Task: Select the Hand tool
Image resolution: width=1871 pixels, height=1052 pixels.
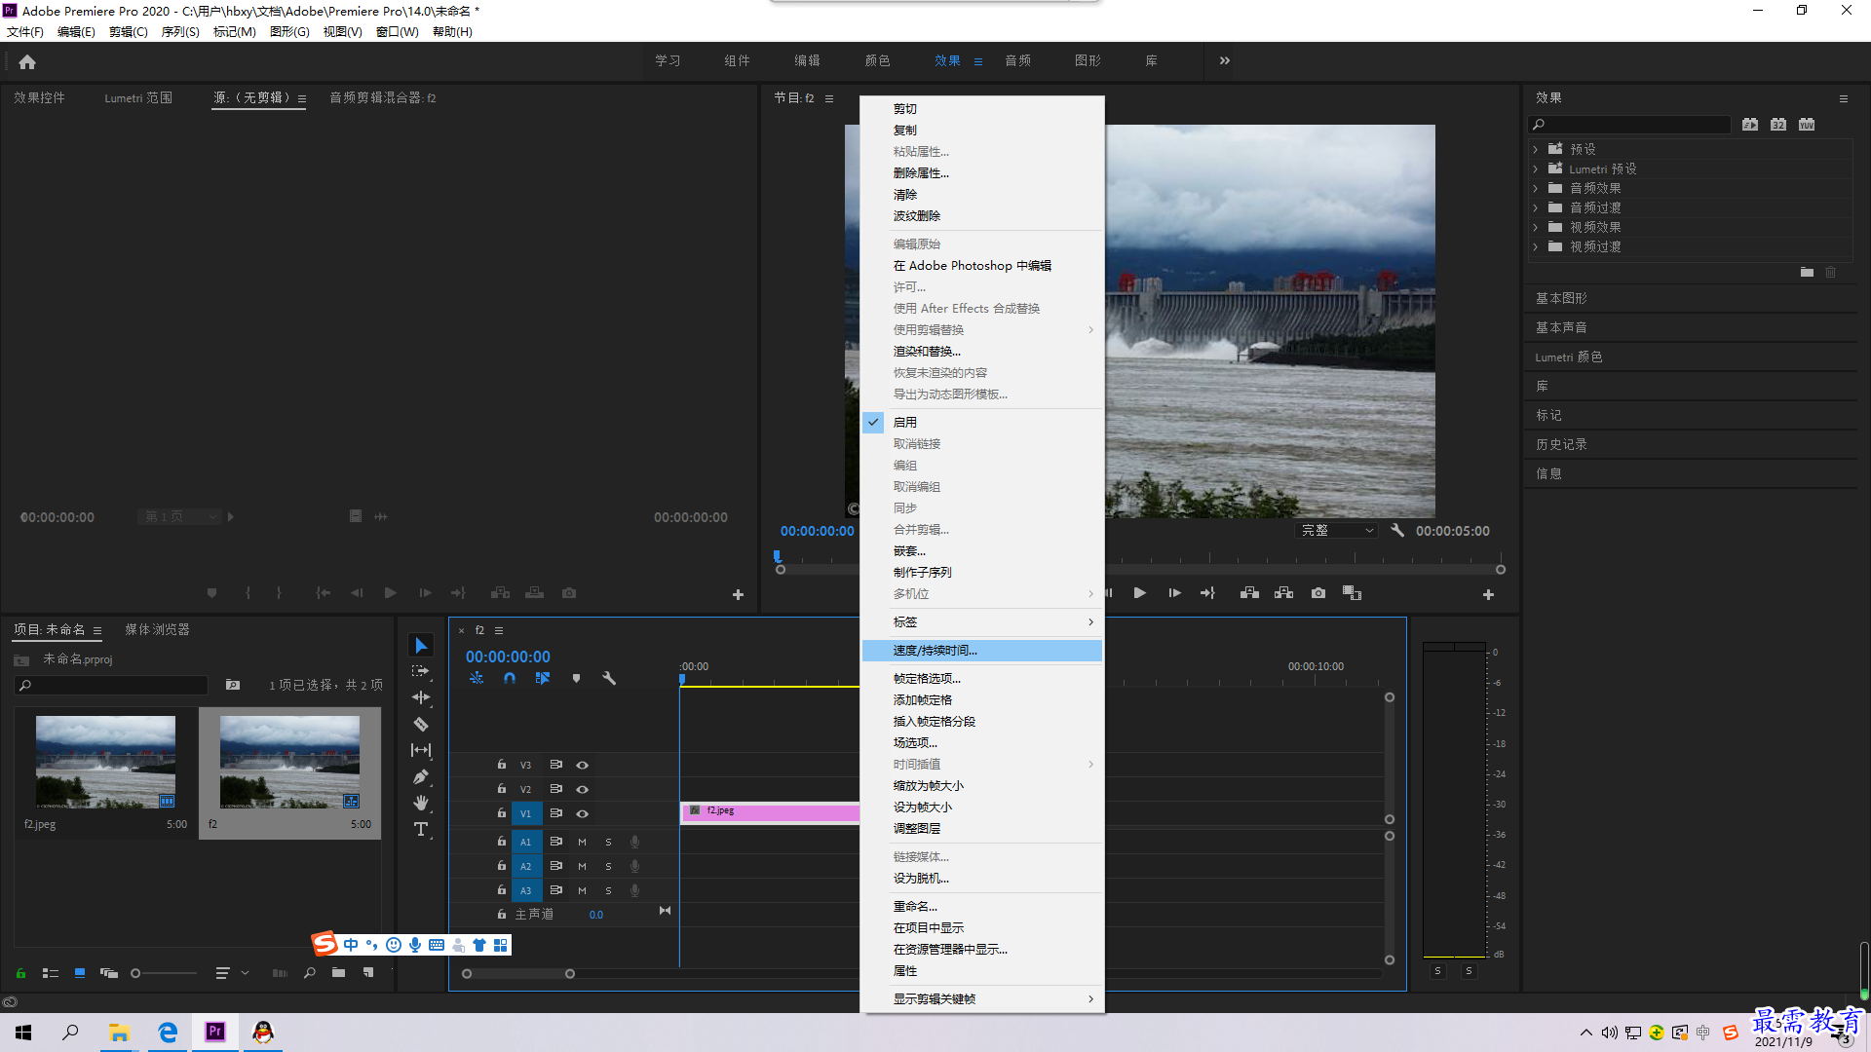Action: [421, 803]
